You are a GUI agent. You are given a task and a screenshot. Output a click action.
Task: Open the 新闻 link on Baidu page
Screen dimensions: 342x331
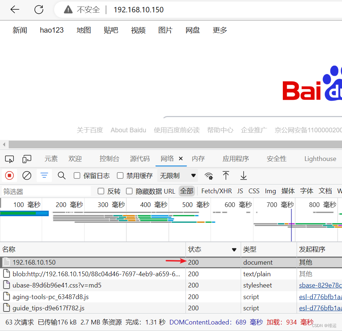(x=20, y=30)
